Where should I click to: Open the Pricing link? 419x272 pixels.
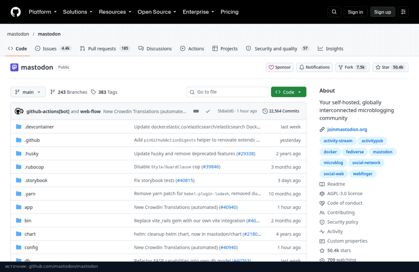[229, 12]
